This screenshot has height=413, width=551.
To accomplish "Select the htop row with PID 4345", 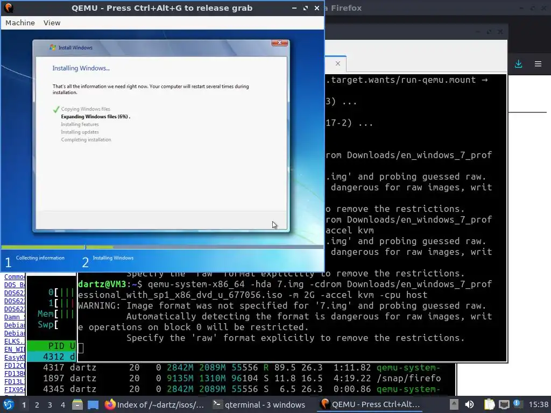I will tap(242, 389).
